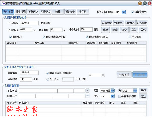This screenshot has width=152, height=118.
Task: Click the app icon in title bar
Action: click(x=3, y=3)
